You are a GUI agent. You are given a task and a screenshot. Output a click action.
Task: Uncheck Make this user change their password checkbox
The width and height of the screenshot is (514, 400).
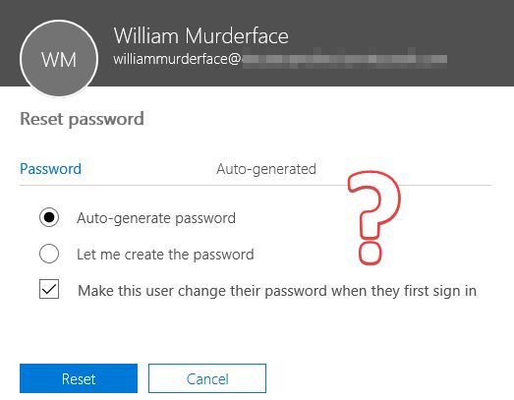(49, 289)
